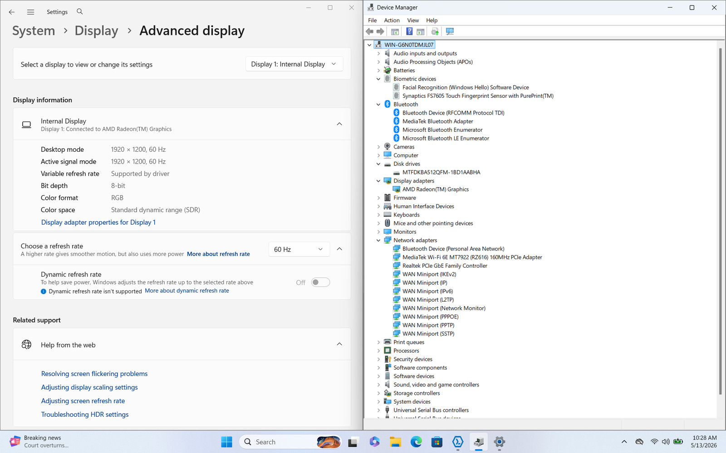Open the View menu in Device Manager
The image size is (726, 453).
coord(413,20)
